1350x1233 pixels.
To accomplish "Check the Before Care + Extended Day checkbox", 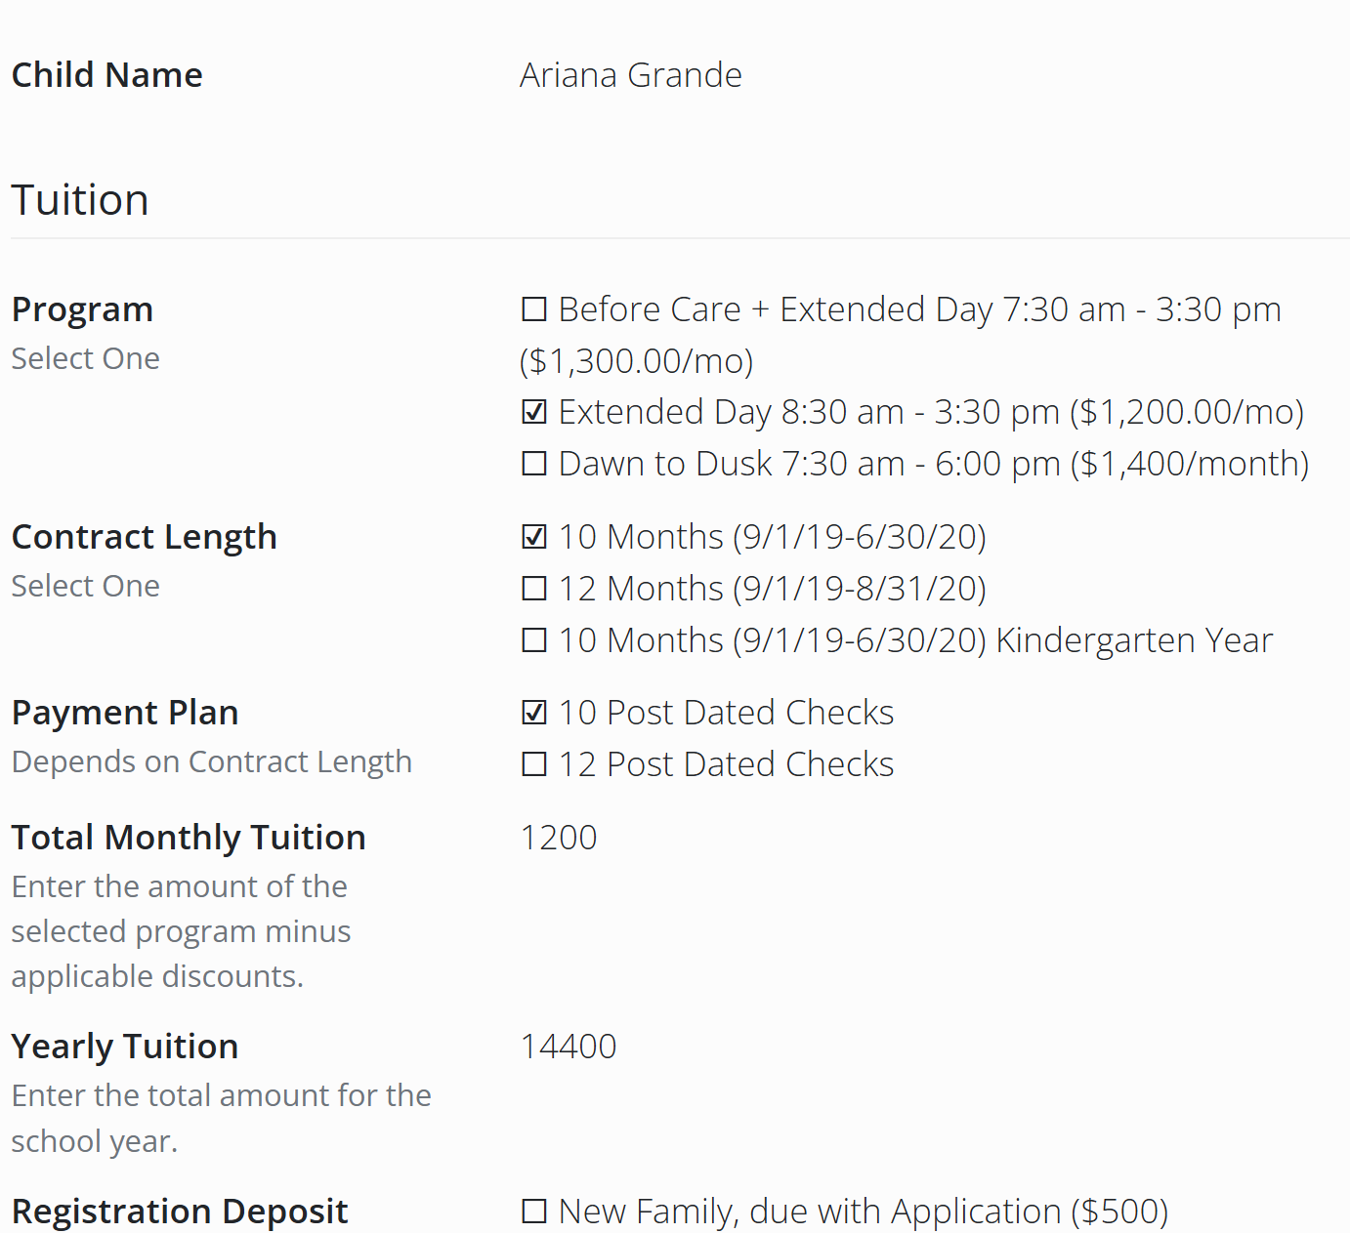I will point(533,309).
